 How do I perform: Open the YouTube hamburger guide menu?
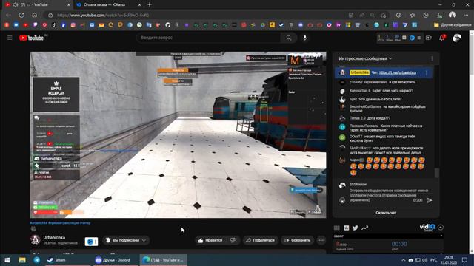(x=10, y=38)
